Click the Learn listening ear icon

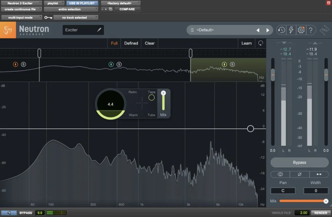[260, 43]
